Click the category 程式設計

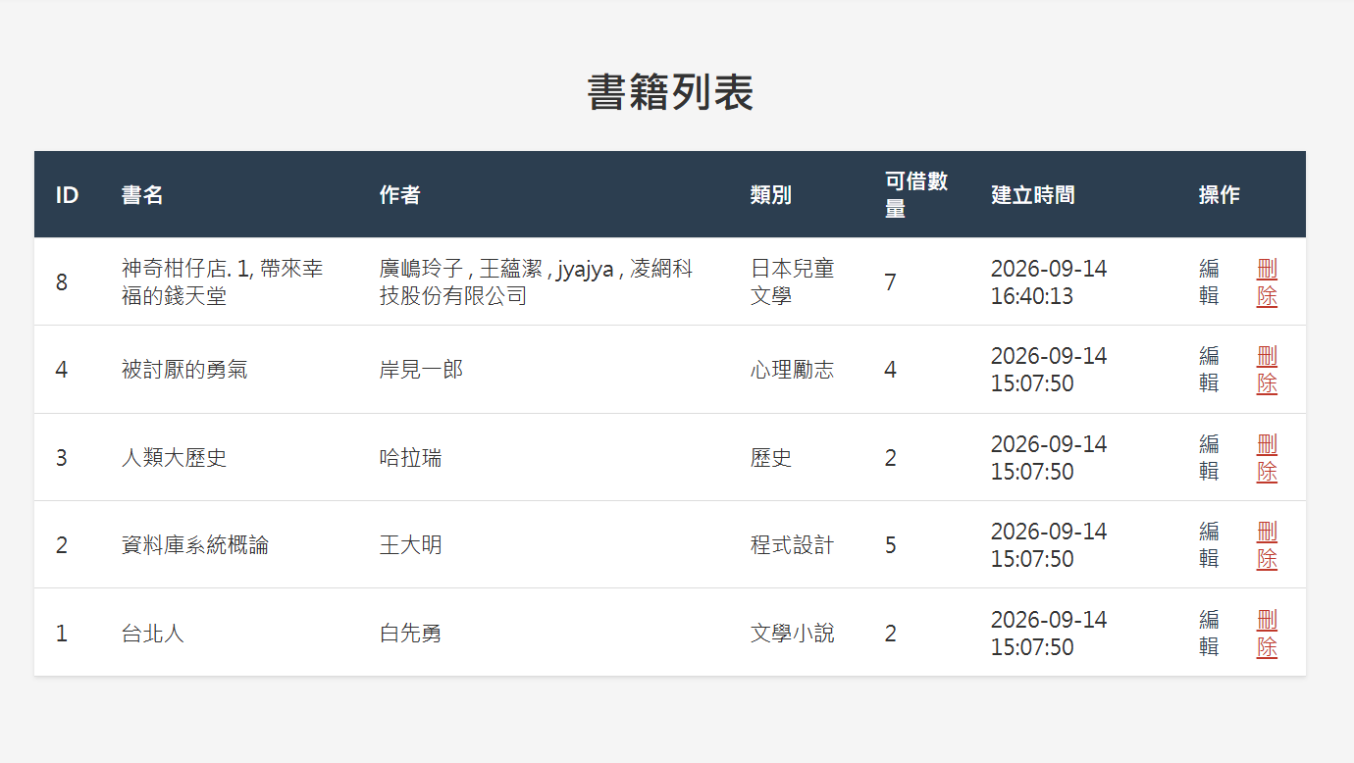pyautogui.click(x=793, y=545)
